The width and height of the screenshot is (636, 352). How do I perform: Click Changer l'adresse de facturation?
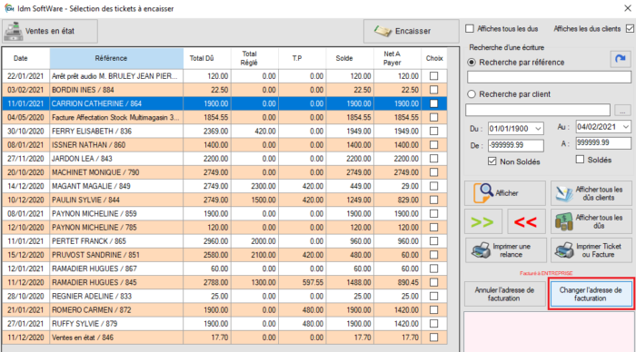tap(591, 294)
